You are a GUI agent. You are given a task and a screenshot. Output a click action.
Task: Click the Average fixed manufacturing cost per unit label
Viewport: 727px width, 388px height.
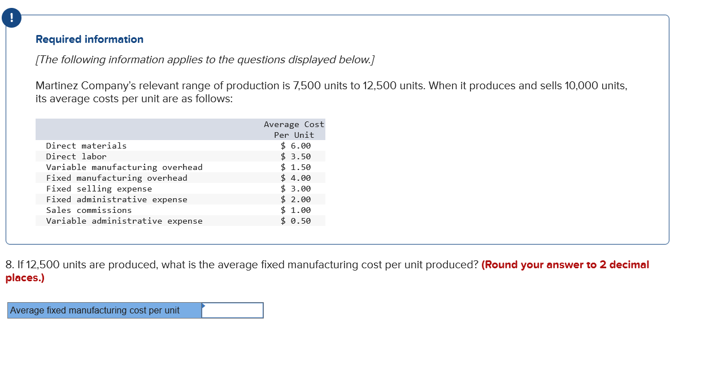point(96,310)
